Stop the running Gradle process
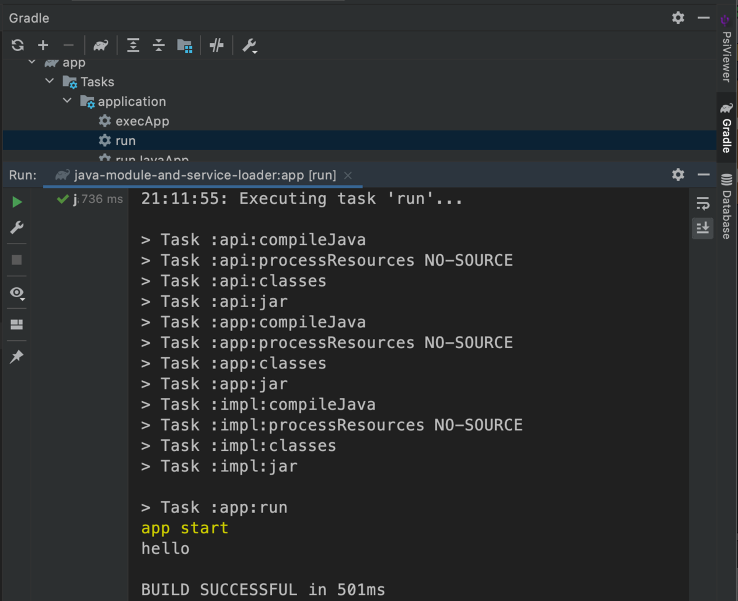Image resolution: width=738 pixels, height=601 pixels. pyautogui.click(x=17, y=260)
